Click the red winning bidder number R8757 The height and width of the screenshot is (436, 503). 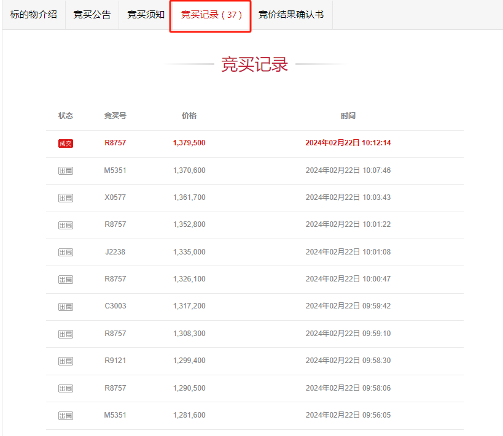115,143
